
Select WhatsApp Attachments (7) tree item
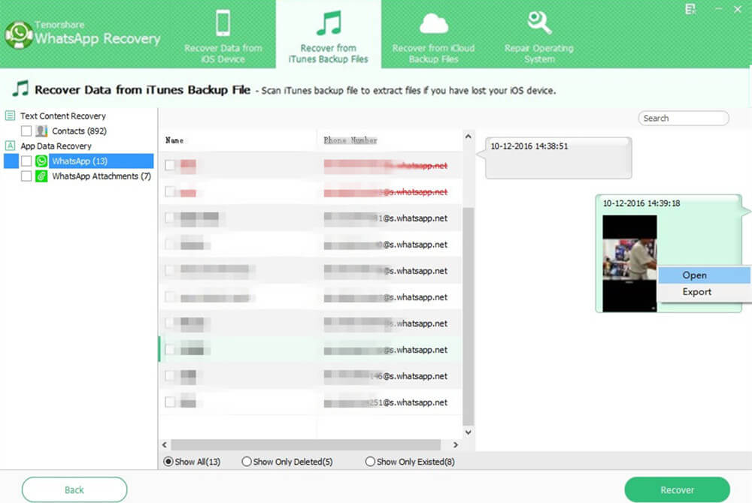coord(102,176)
